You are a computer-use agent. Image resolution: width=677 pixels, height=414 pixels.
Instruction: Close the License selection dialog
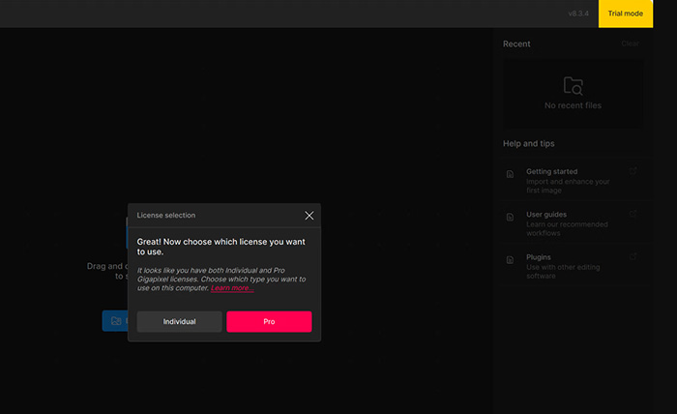tap(309, 216)
